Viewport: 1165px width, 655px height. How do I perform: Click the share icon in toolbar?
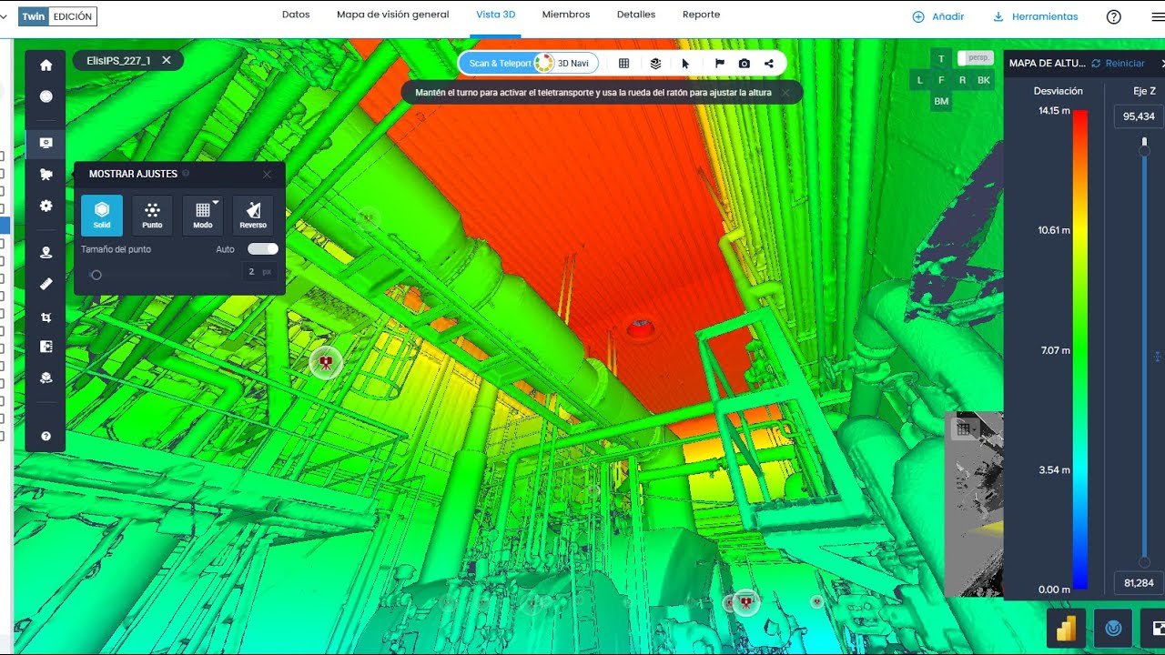(769, 64)
